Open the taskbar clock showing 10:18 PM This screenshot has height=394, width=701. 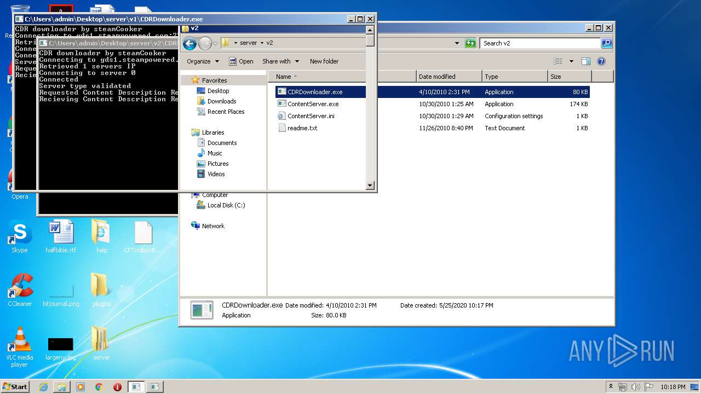tap(673, 387)
